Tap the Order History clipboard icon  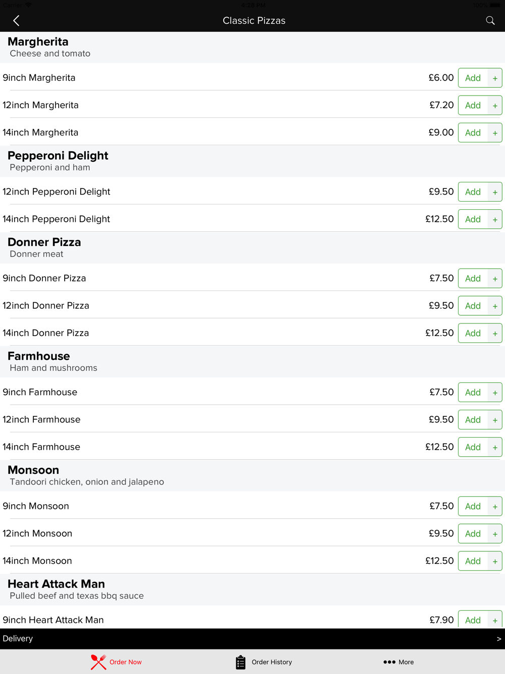pos(240,662)
